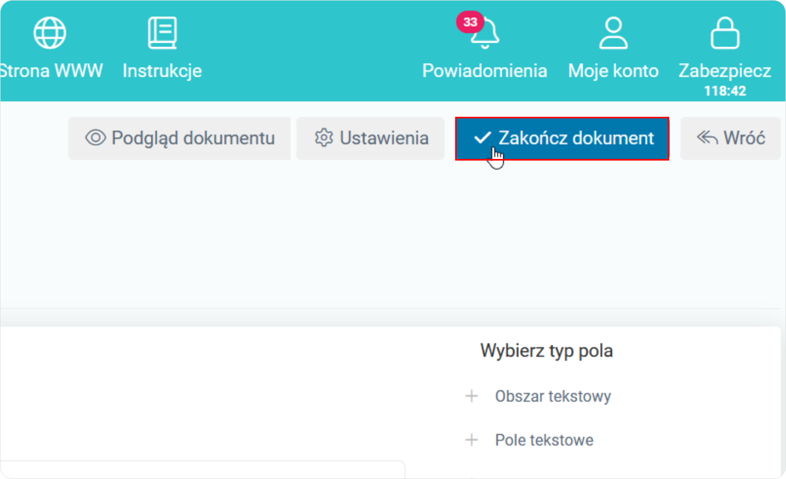
Task: Click the eye icon in Podgląd dokumentu
Action: (96, 138)
